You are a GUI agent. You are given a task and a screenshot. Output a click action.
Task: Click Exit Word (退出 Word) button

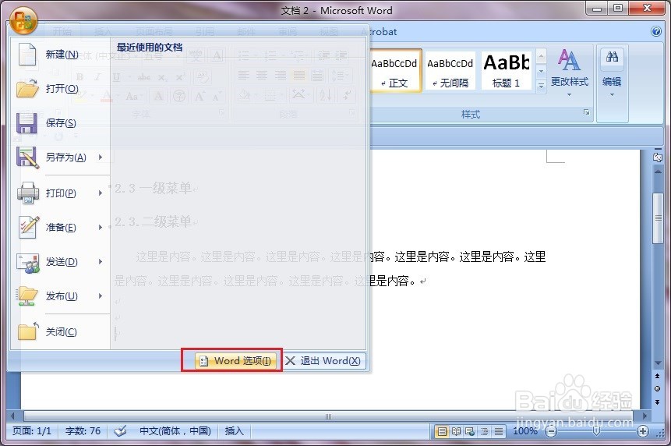[323, 361]
